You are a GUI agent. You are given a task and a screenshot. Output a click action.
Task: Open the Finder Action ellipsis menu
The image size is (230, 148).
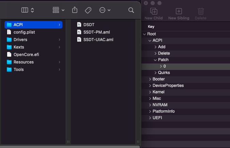[102, 10]
